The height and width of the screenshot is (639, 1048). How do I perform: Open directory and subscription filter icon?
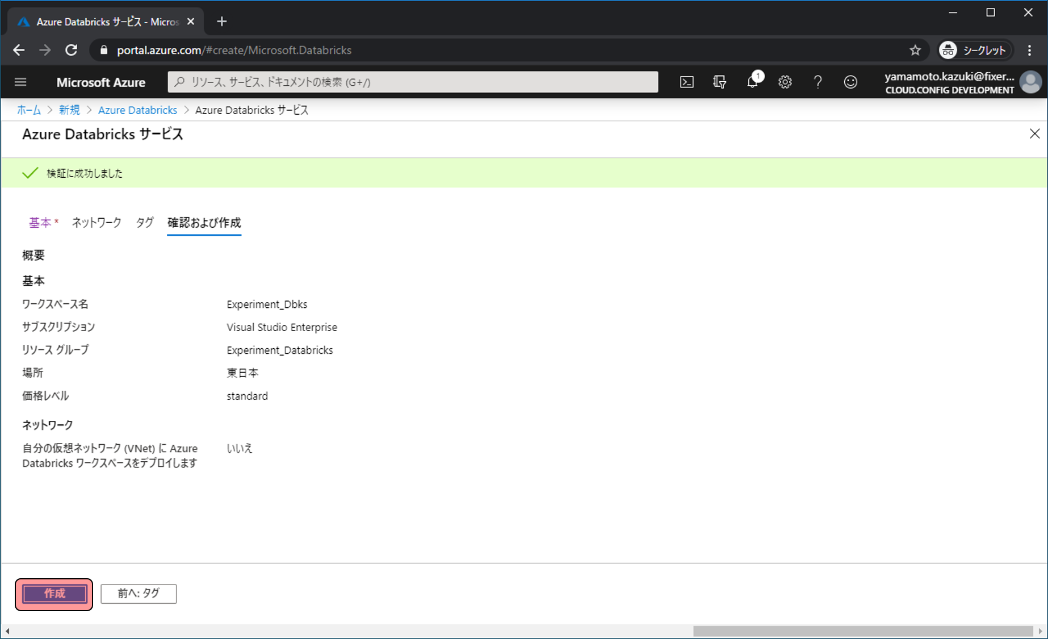(719, 82)
